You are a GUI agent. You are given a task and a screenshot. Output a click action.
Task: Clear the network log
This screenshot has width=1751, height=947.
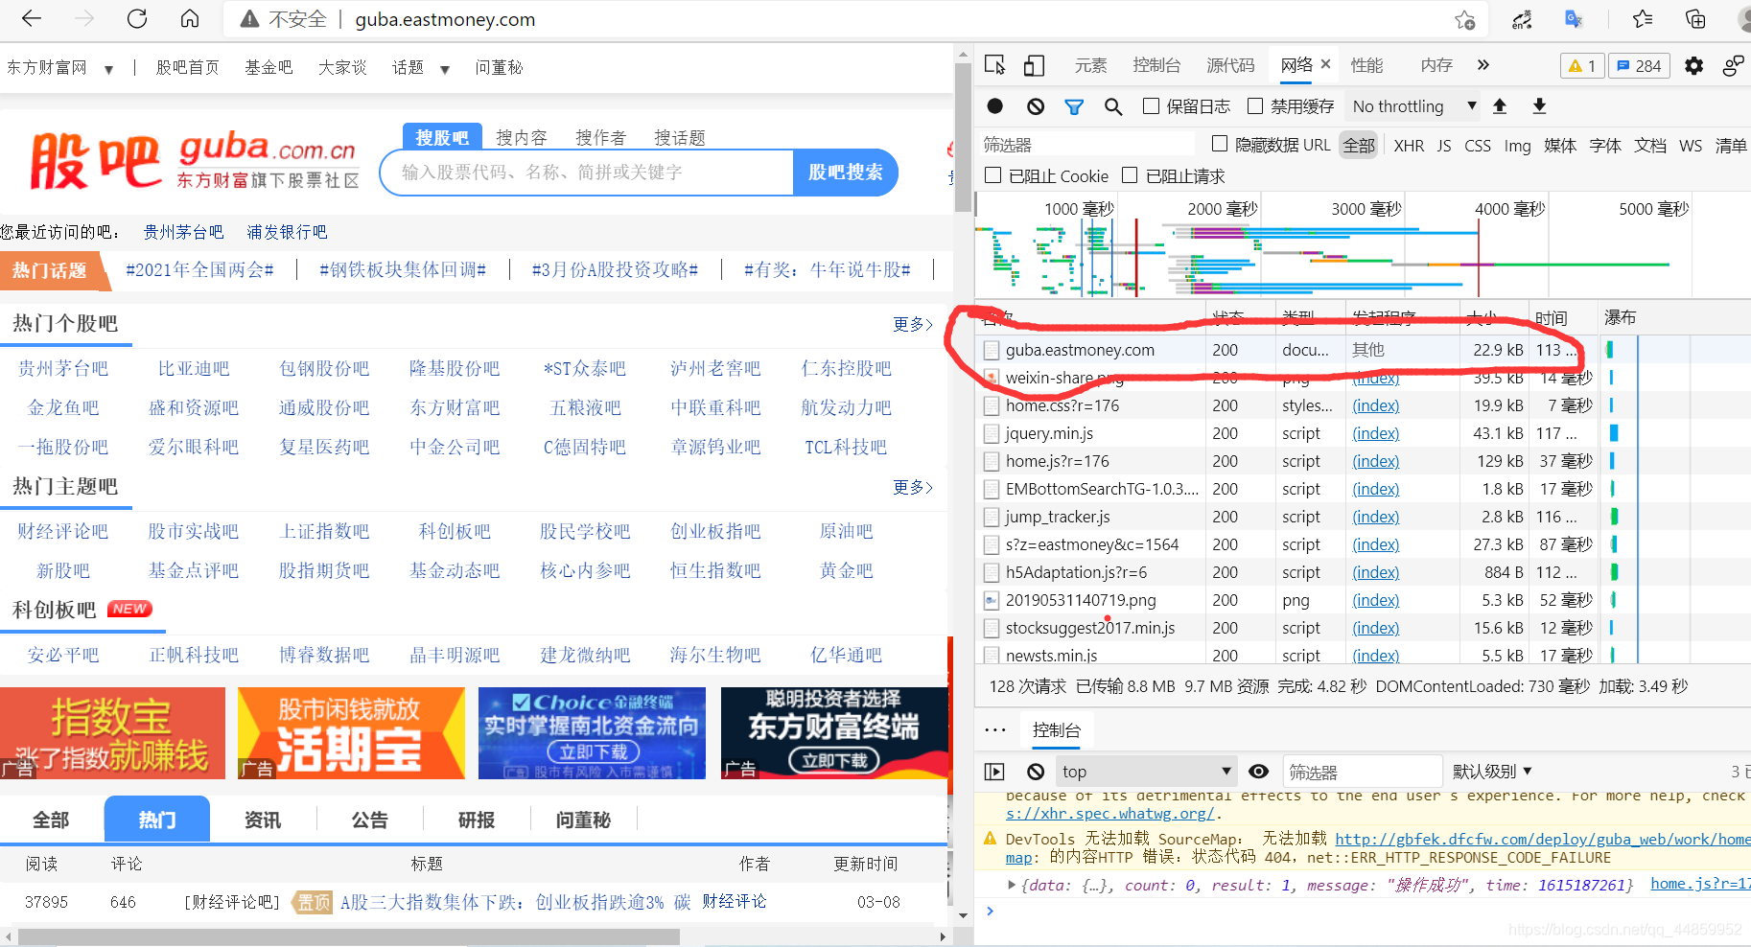1036,106
